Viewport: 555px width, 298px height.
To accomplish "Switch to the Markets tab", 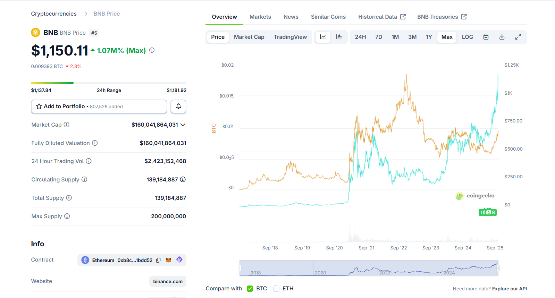I will [x=260, y=17].
